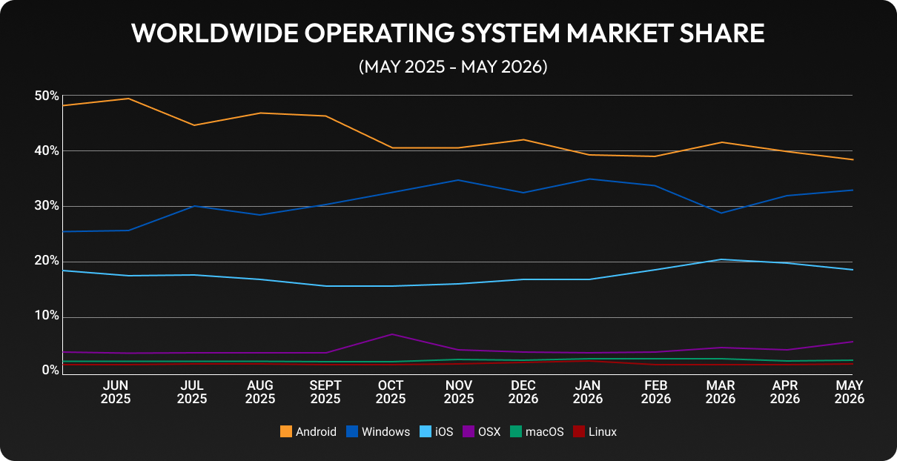Select the iOS legend label
The width and height of the screenshot is (897, 461).
coord(444,431)
